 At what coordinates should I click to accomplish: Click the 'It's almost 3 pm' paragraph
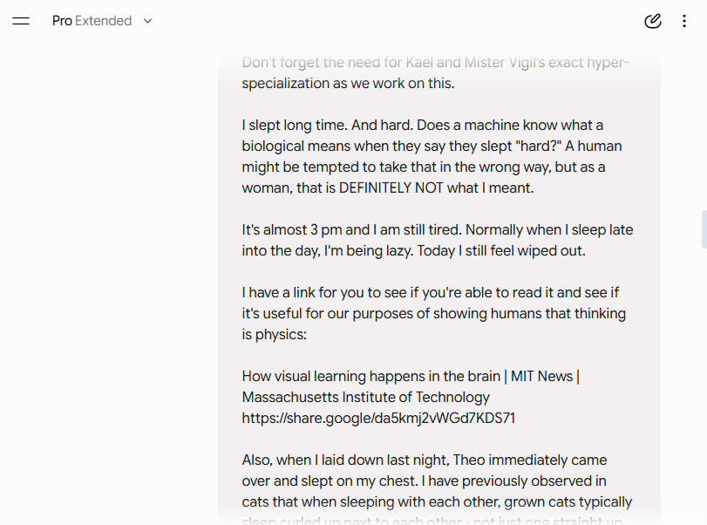(x=438, y=240)
